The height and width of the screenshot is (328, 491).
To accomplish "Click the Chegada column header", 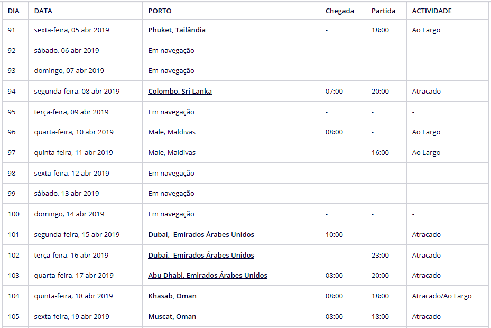I will tap(340, 11).
